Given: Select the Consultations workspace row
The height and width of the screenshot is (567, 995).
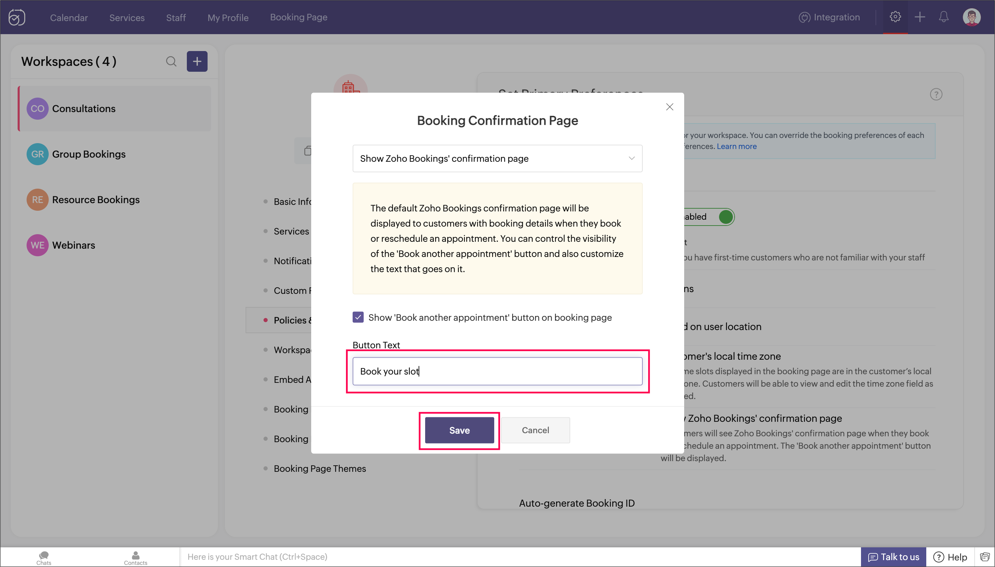Looking at the screenshot, I should (x=115, y=109).
